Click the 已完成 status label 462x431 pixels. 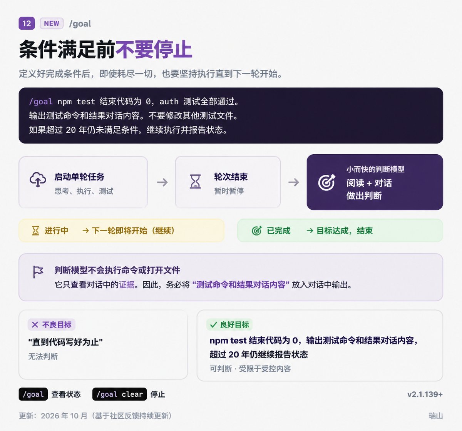click(279, 231)
